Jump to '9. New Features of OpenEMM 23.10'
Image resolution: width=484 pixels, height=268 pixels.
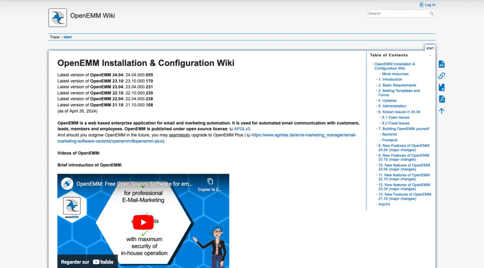pyautogui.click(x=404, y=158)
